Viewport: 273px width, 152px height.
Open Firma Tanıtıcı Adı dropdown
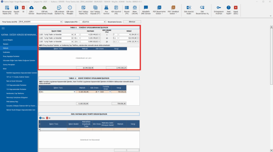coord(61,22)
